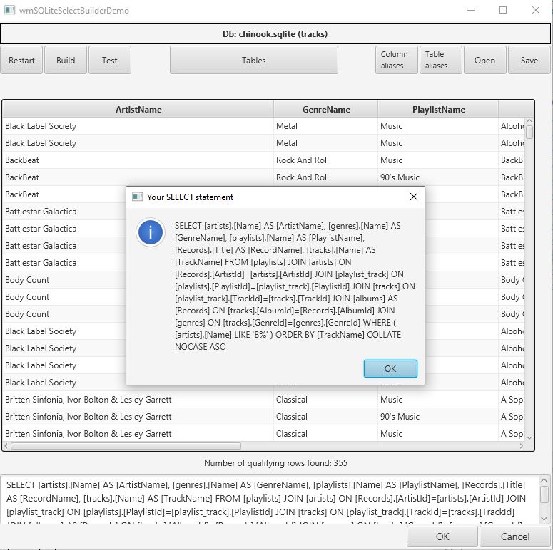Select last 'Britten Sinfonia, Ivor Bolton & Lesley Garrett' row
The width and height of the screenshot is (553, 550).
pyautogui.click(x=138, y=434)
